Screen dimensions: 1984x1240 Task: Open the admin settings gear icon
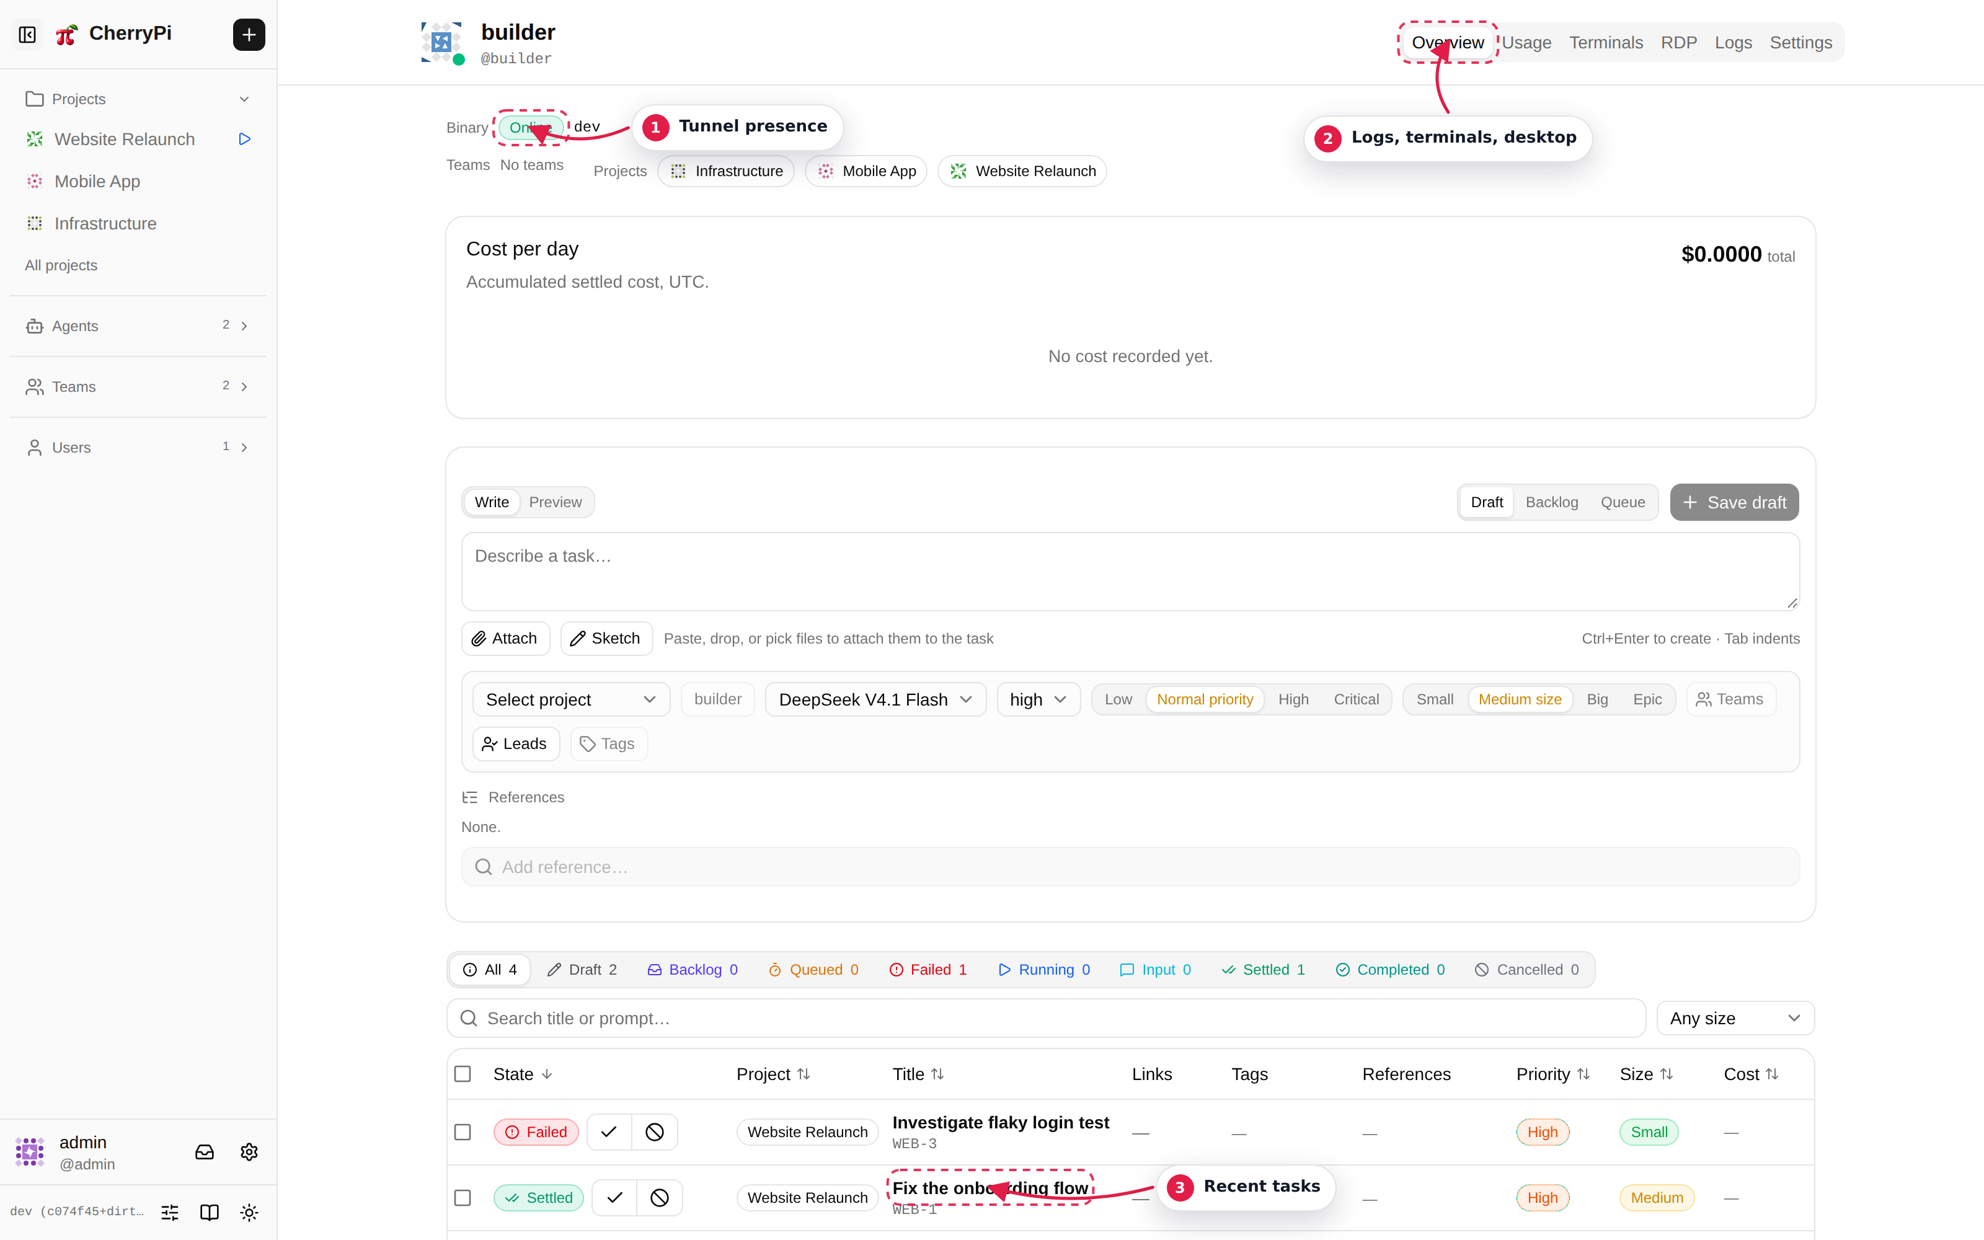point(249,1152)
